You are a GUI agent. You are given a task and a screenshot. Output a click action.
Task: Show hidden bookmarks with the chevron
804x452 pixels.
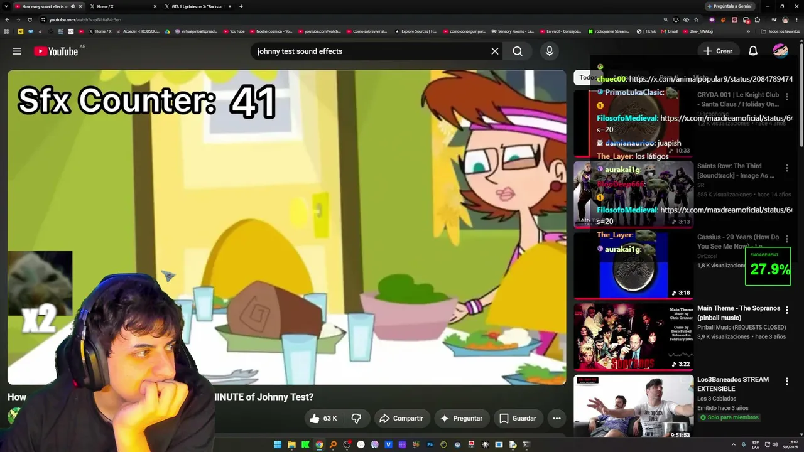click(x=747, y=31)
